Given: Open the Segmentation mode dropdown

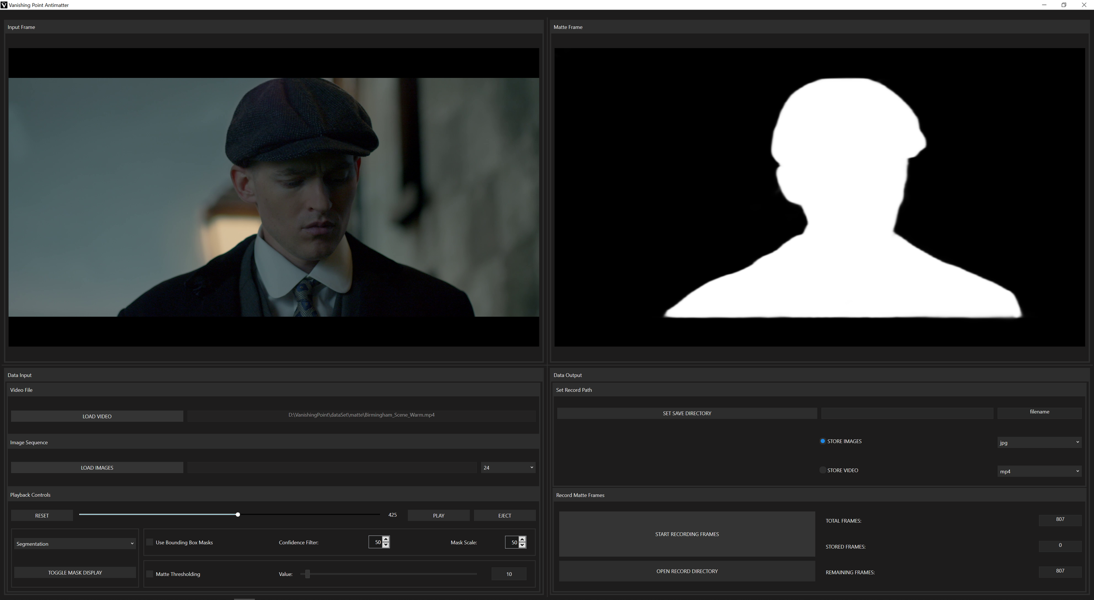Looking at the screenshot, I should [x=75, y=544].
